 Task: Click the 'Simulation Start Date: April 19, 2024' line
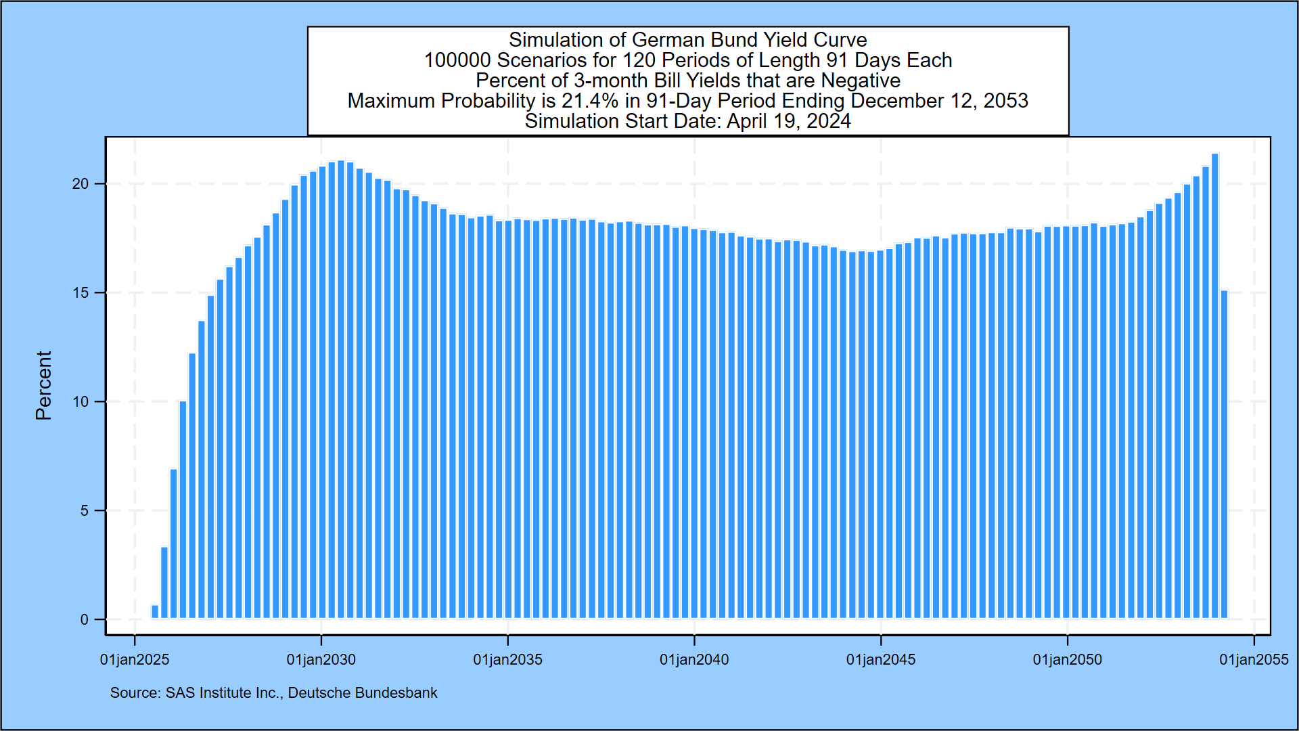point(687,121)
